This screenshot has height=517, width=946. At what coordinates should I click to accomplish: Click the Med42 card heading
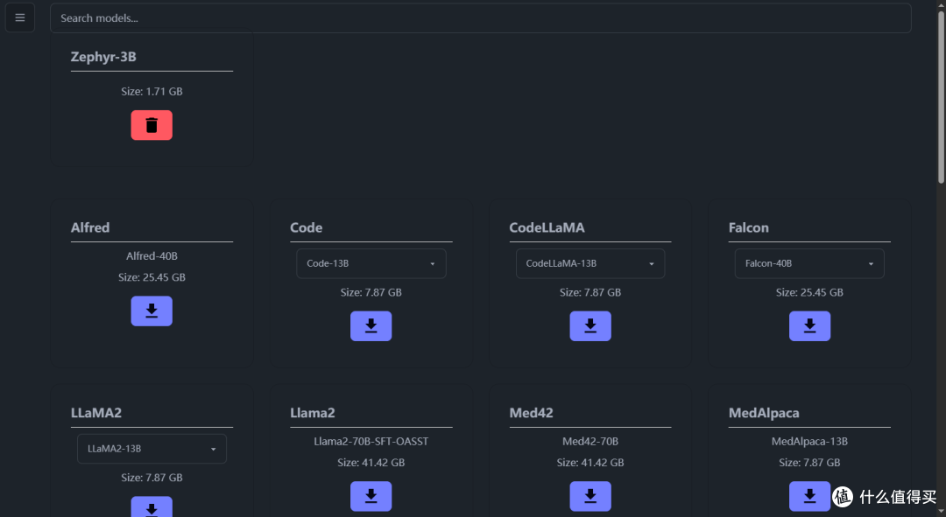click(531, 413)
